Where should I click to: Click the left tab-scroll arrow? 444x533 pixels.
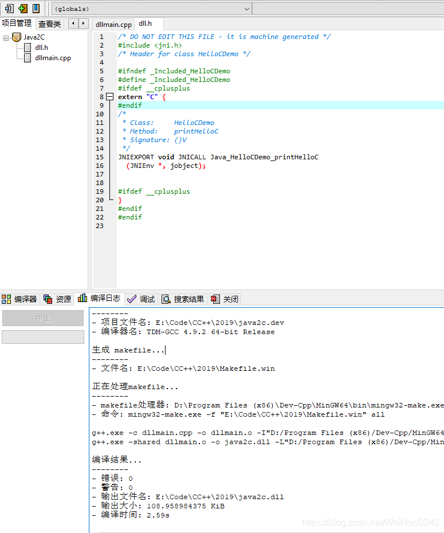[73, 23]
